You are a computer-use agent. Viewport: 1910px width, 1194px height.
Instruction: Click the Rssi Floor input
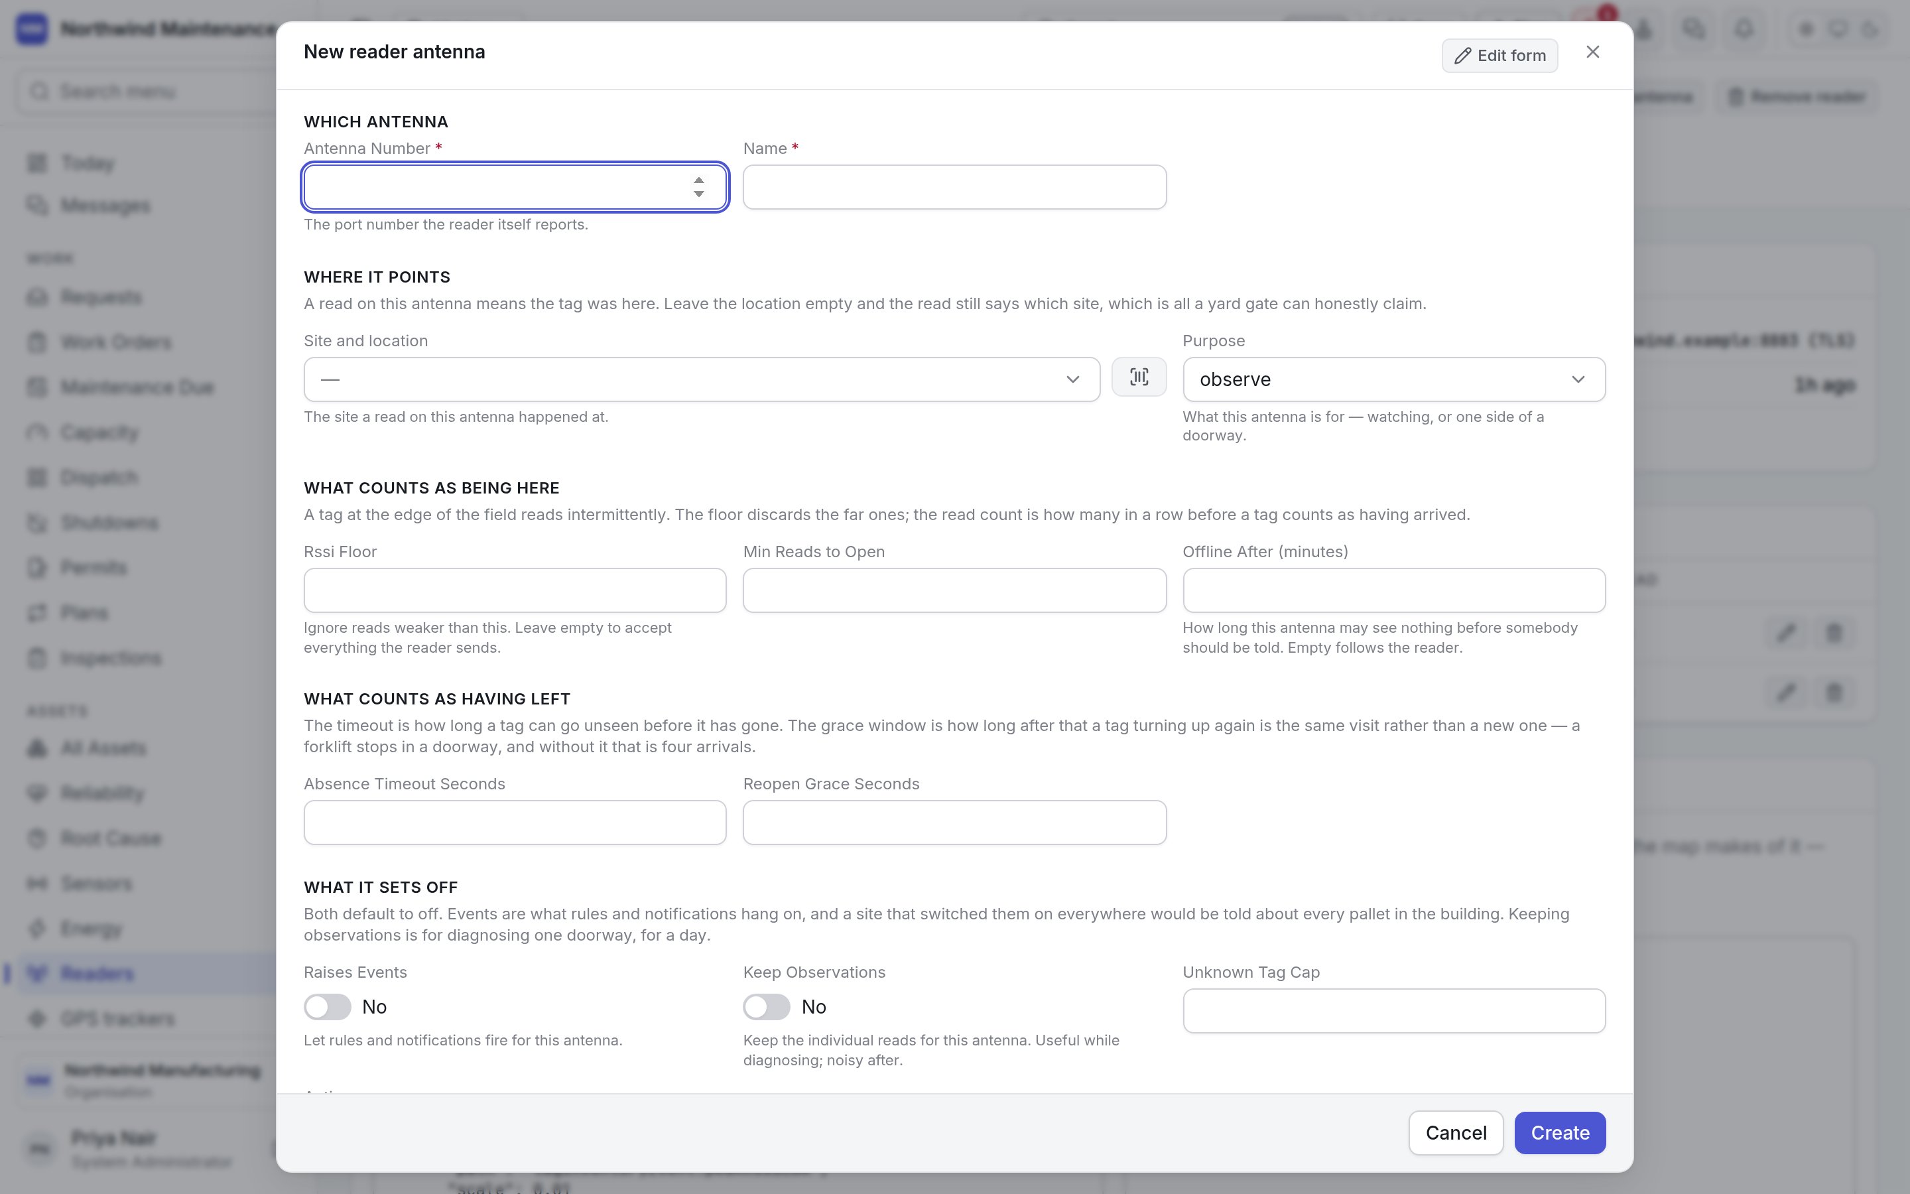(515, 590)
